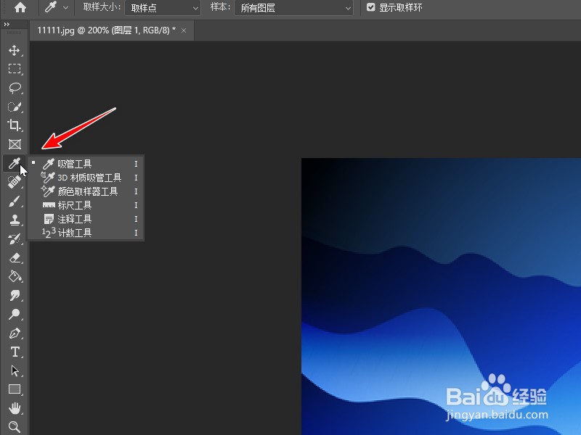Close the 11111.jpg document tab
The width and height of the screenshot is (581, 435).
tap(183, 30)
